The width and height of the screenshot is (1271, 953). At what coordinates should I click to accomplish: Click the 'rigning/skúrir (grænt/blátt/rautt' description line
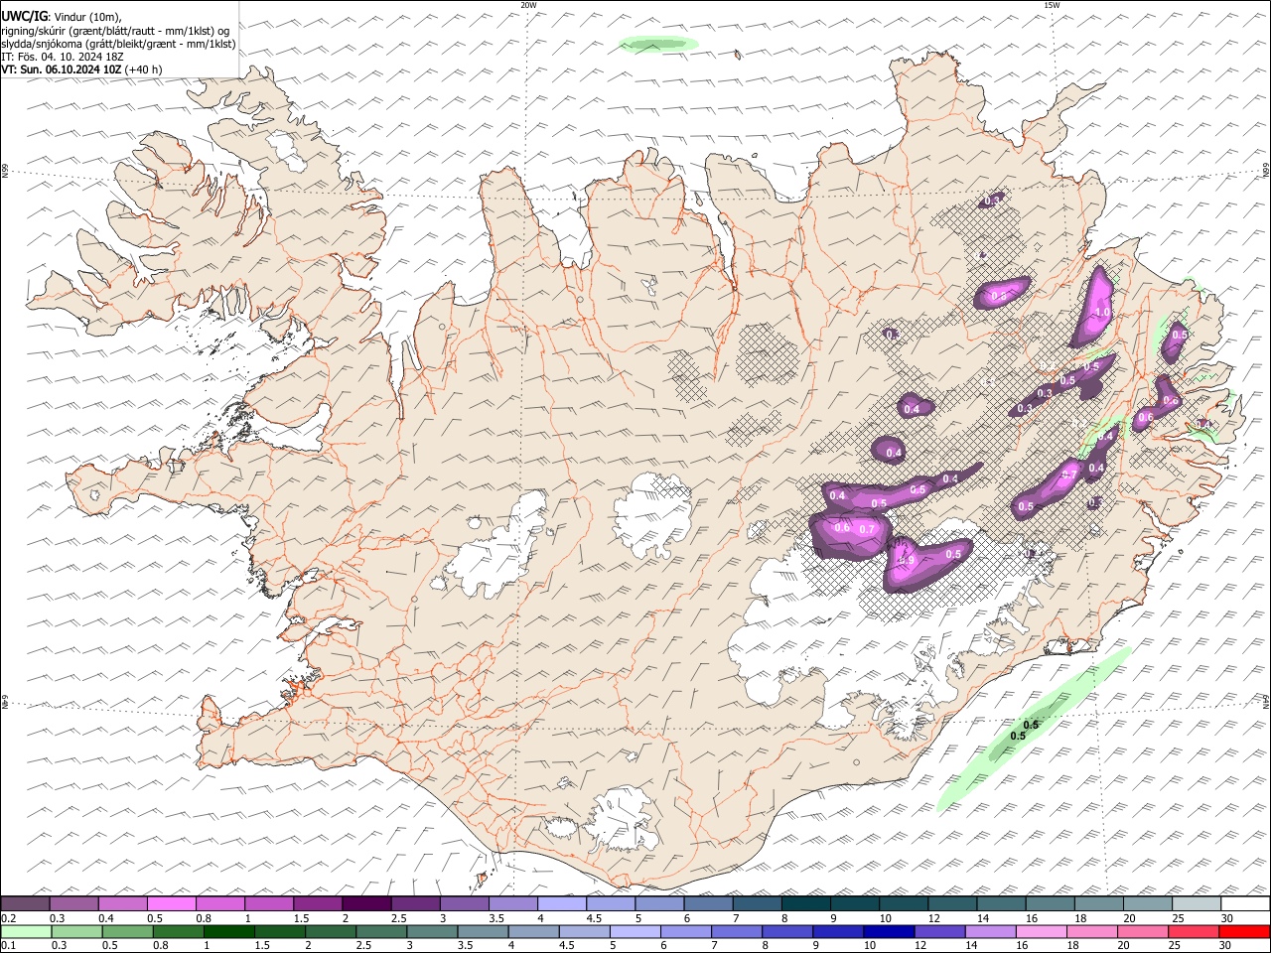pos(115,30)
